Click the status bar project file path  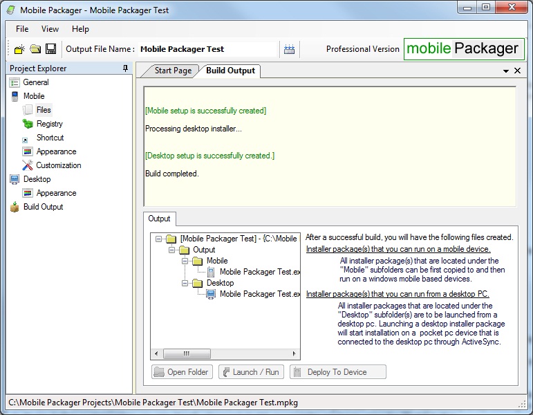click(x=153, y=403)
